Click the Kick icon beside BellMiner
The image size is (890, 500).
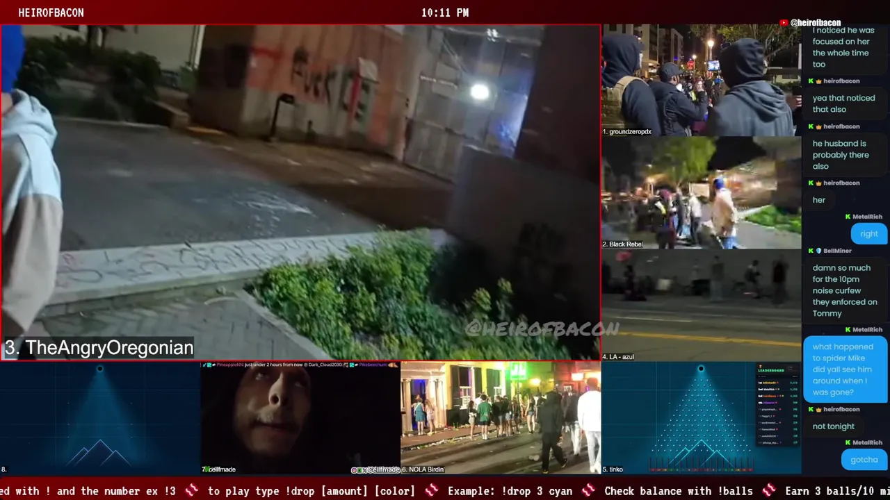811,251
